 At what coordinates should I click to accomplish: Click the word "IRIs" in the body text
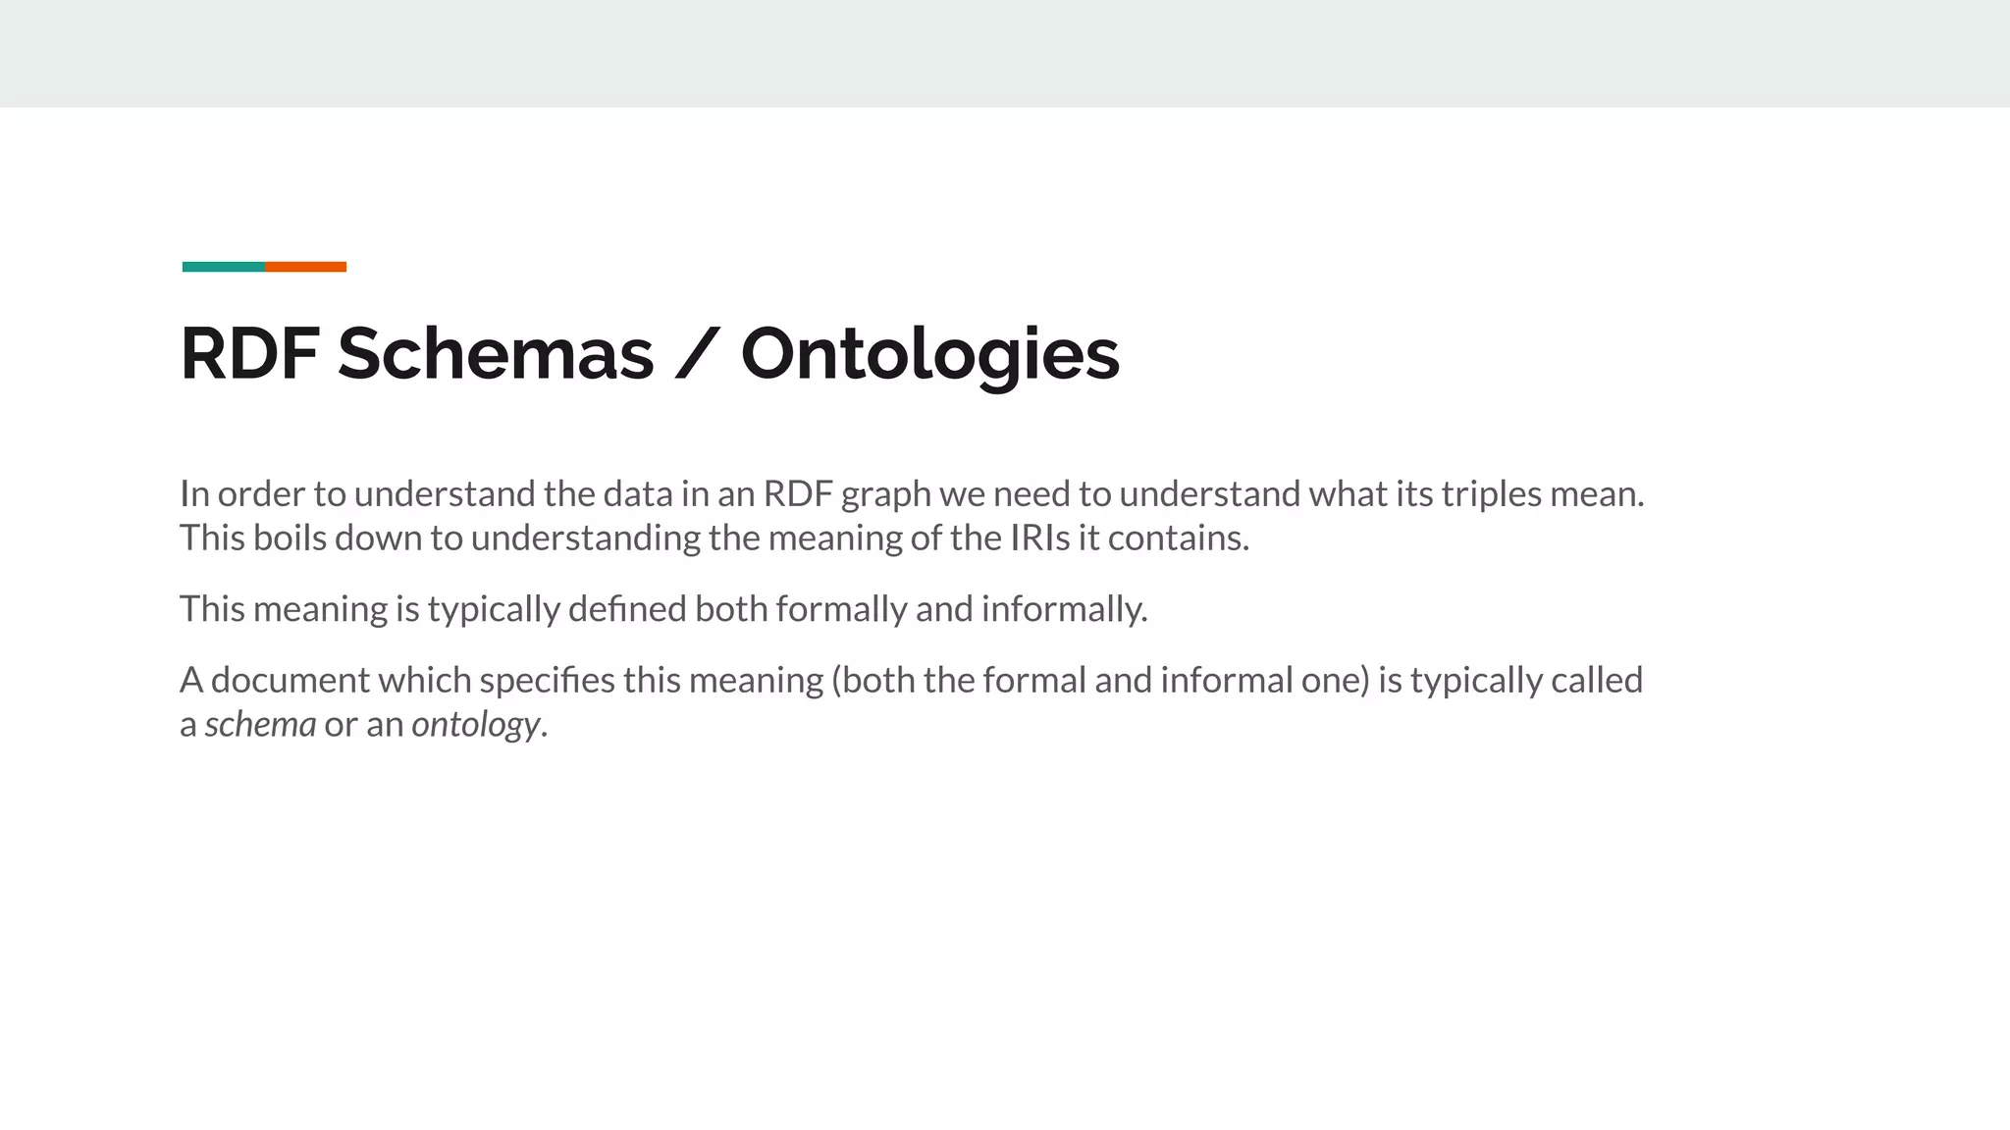click(1039, 538)
